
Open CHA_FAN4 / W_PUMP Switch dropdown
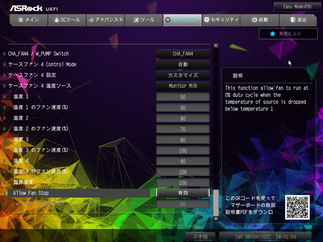(x=183, y=54)
